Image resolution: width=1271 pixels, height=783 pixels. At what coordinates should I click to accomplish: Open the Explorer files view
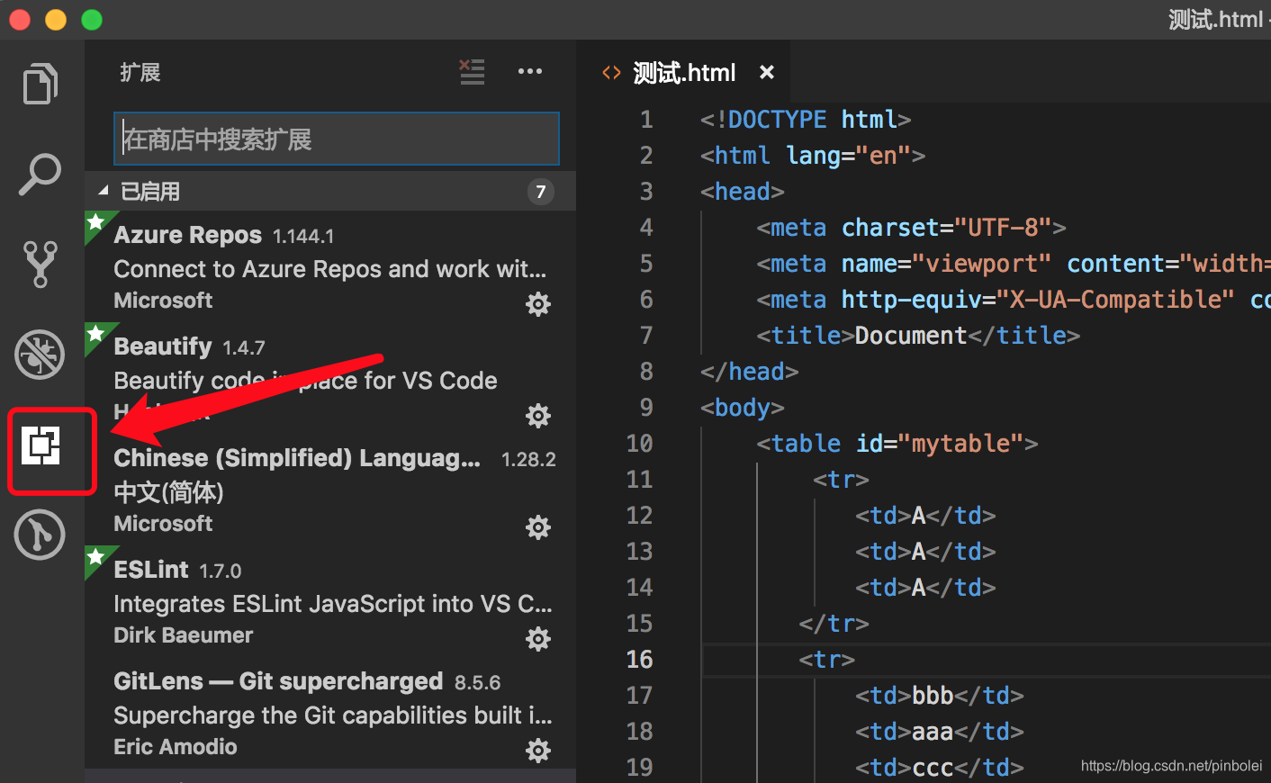[41, 84]
